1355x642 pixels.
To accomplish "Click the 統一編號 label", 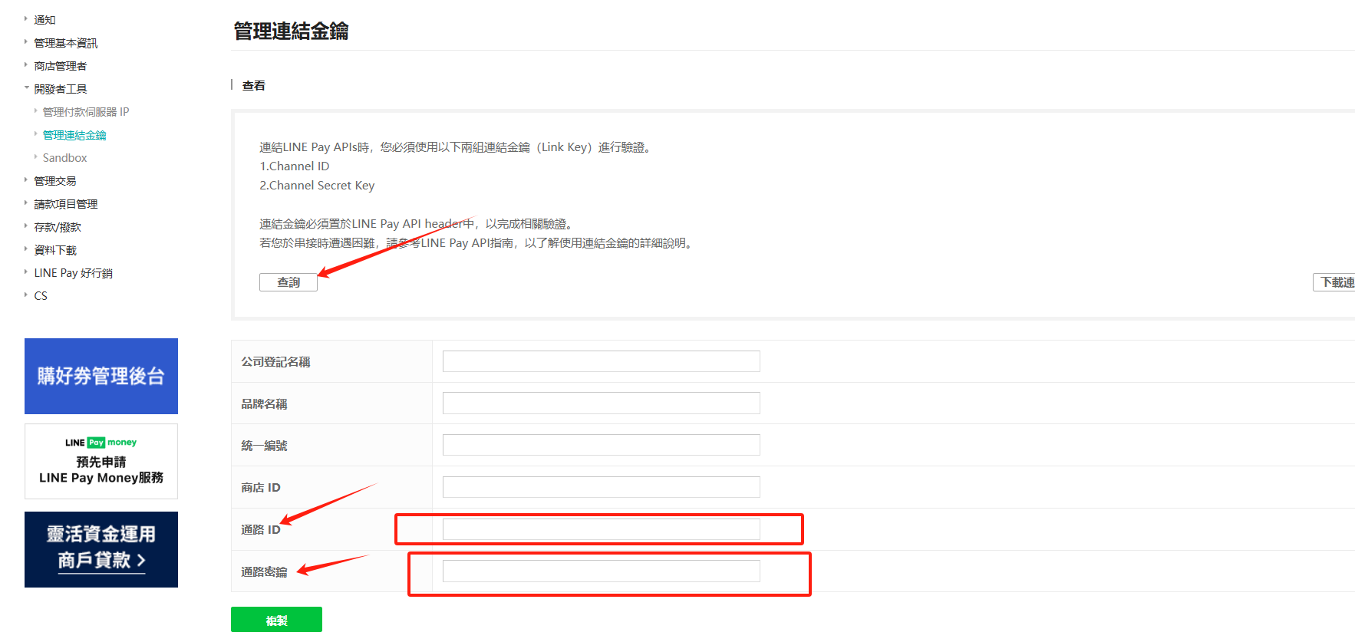I will tap(264, 446).
